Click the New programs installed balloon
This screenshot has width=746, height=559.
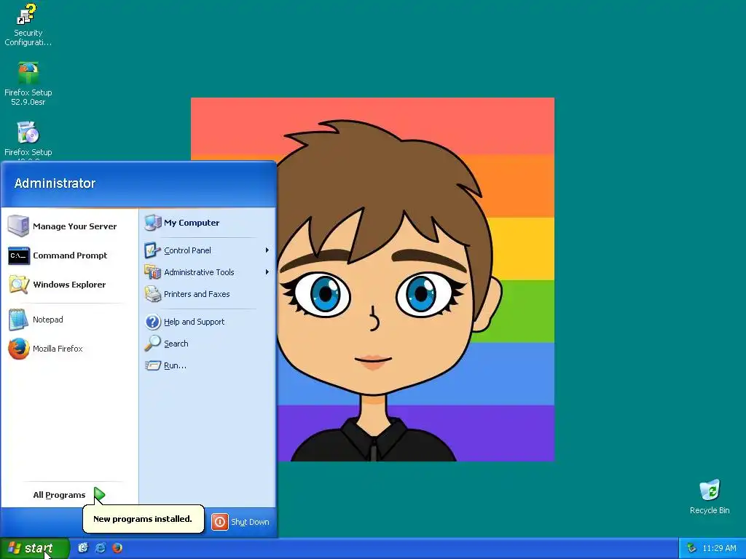[x=144, y=519]
